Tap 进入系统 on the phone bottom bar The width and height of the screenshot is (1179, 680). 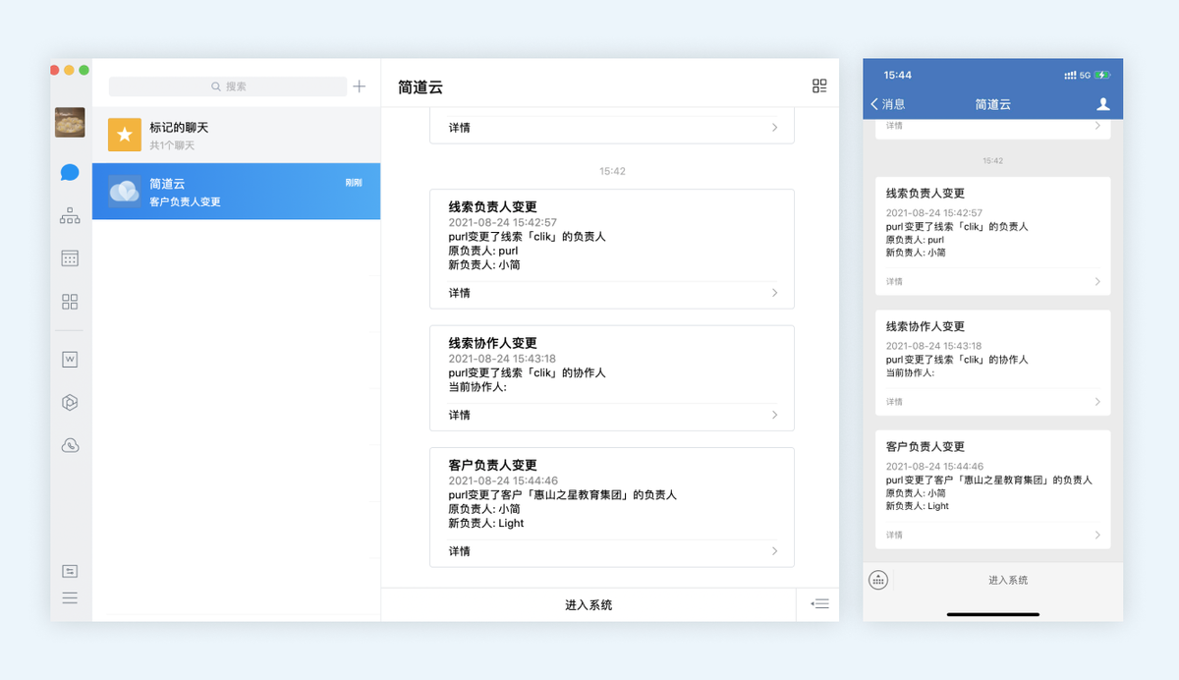[1008, 581]
